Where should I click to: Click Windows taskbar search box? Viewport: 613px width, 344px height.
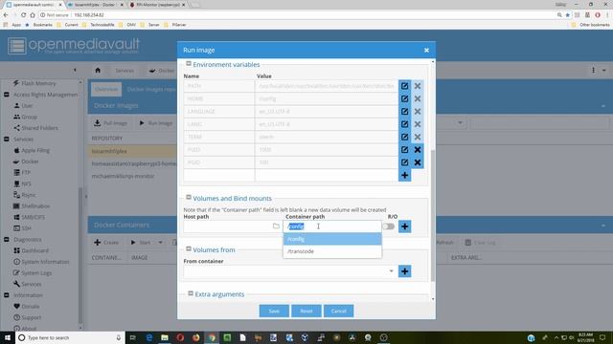coord(70,337)
